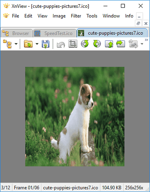Image resolution: width=150 pixels, height=192 pixels.
Task: Click the 256x256x dimensions status entry
Action: pos(134,188)
